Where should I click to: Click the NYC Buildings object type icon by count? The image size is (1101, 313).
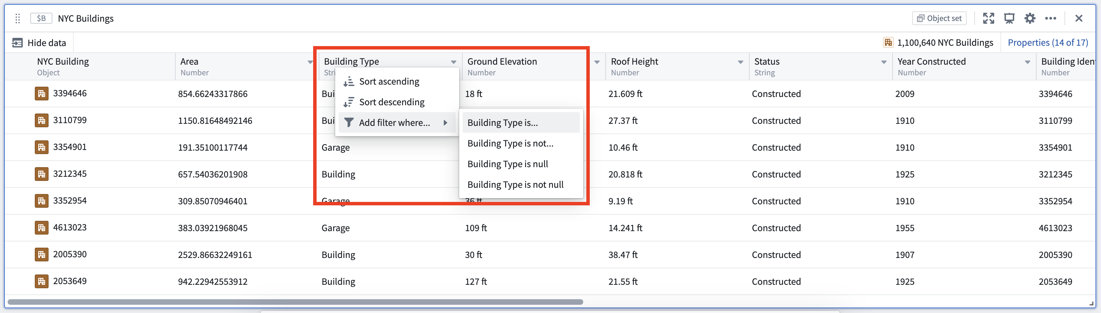pos(888,43)
